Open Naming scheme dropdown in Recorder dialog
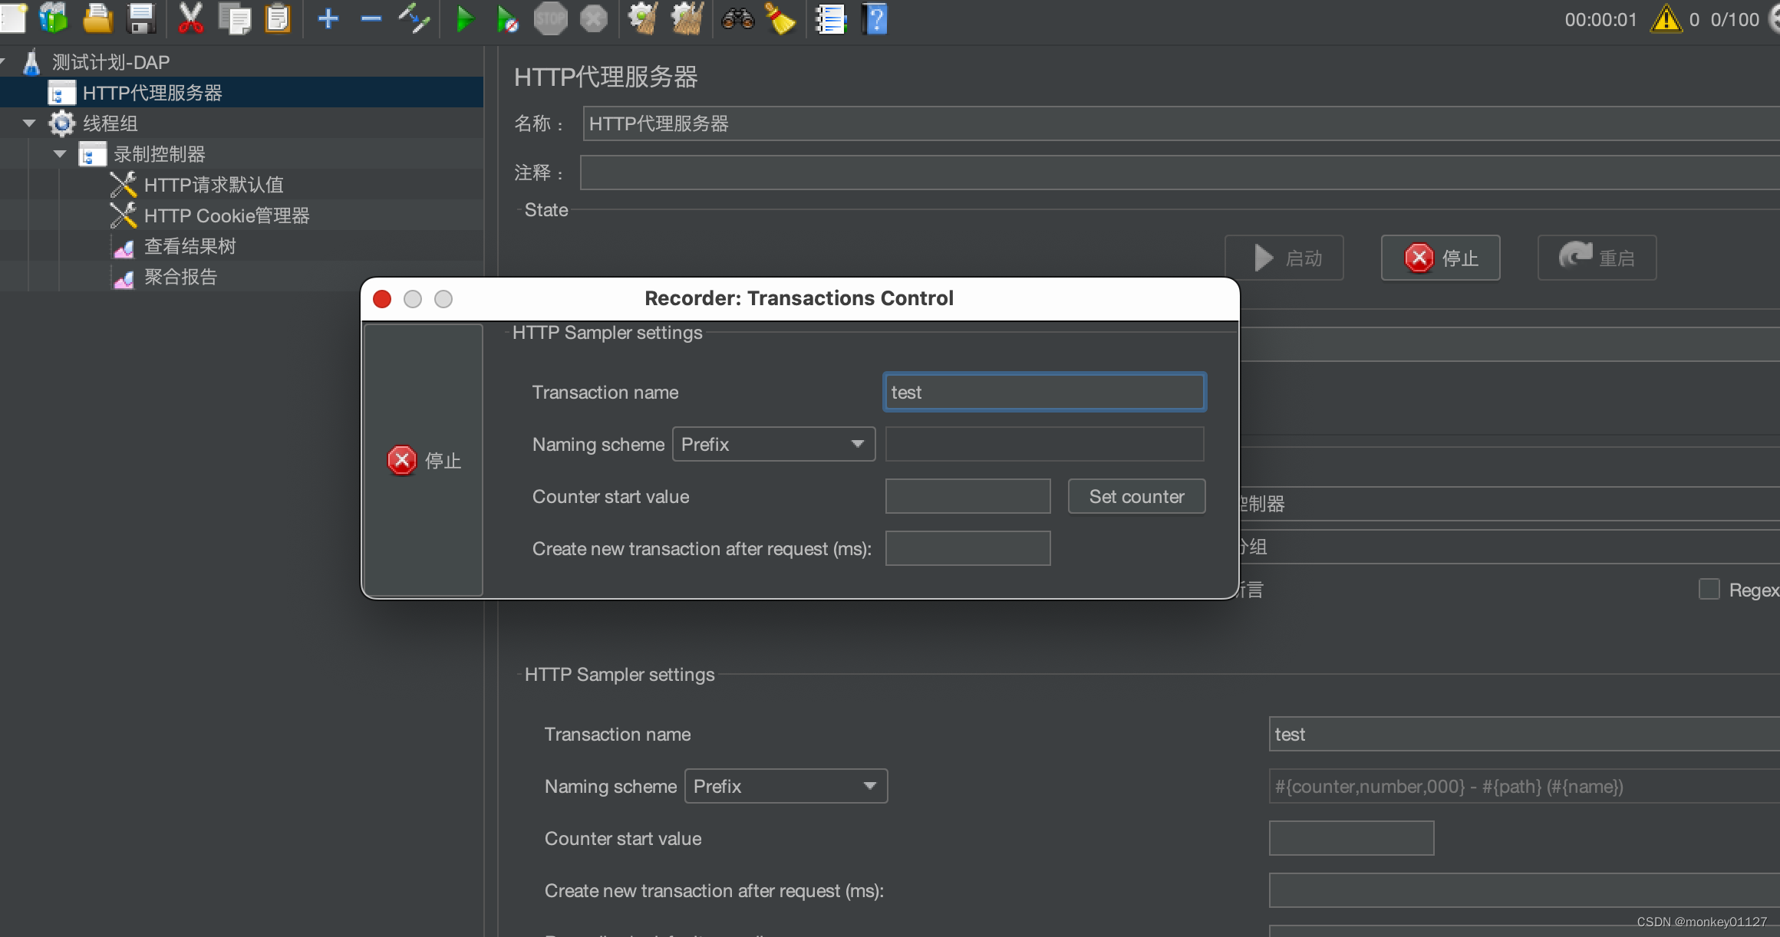Image resolution: width=1780 pixels, height=937 pixels. [x=773, y=445]
